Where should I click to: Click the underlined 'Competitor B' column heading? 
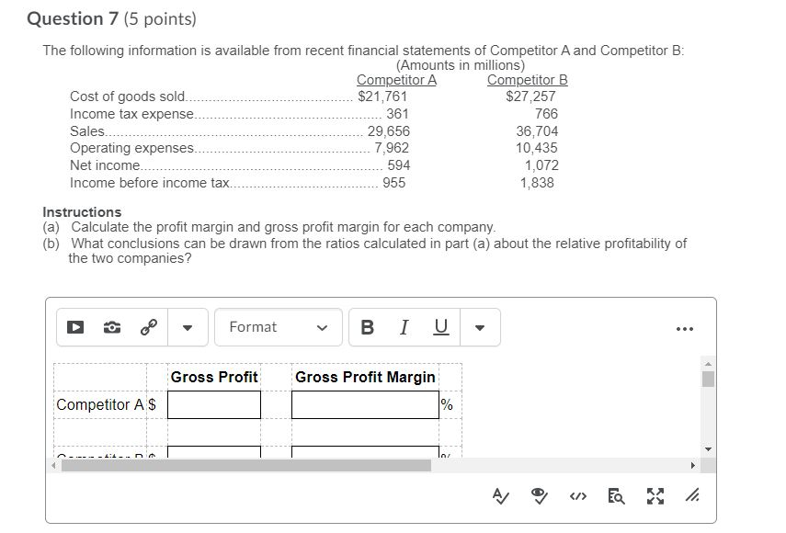tap(528, 80)
